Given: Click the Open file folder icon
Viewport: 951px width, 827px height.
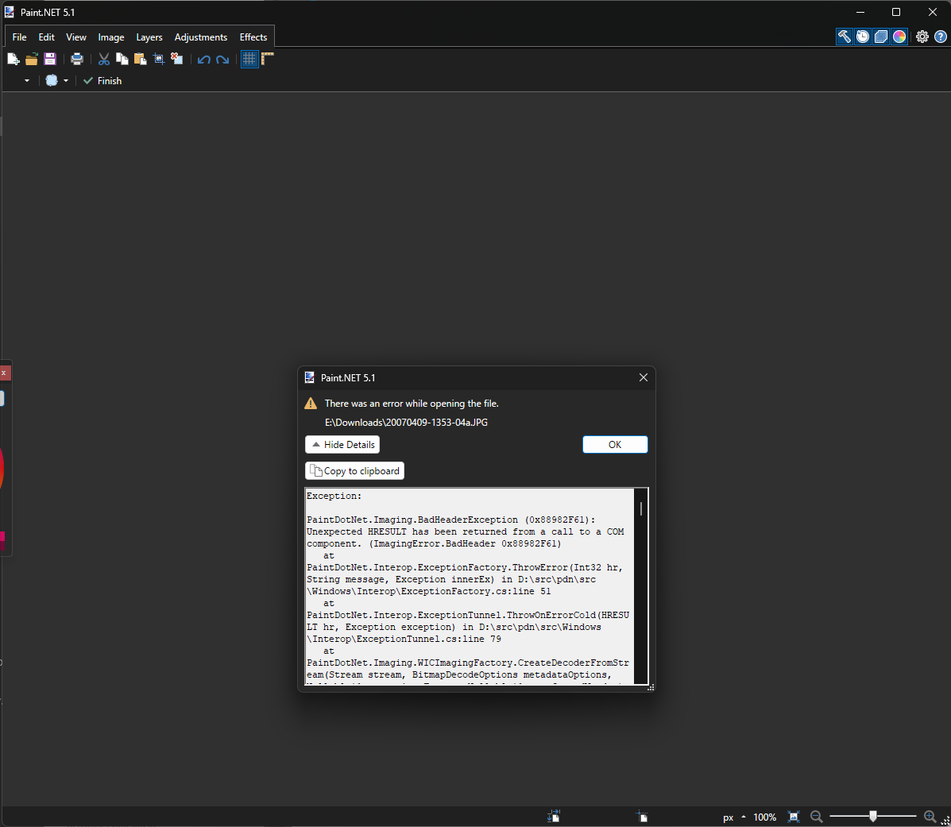Looking at the screenshot, I should pyautogui.click(x=32, y=59).
